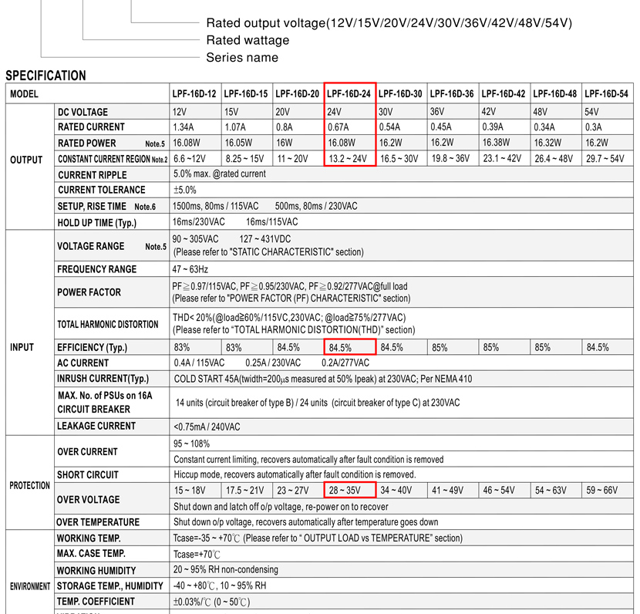Click over voltage value 15 ~ 18V
This screenshot has width=640, height=614.
point(190,491)
